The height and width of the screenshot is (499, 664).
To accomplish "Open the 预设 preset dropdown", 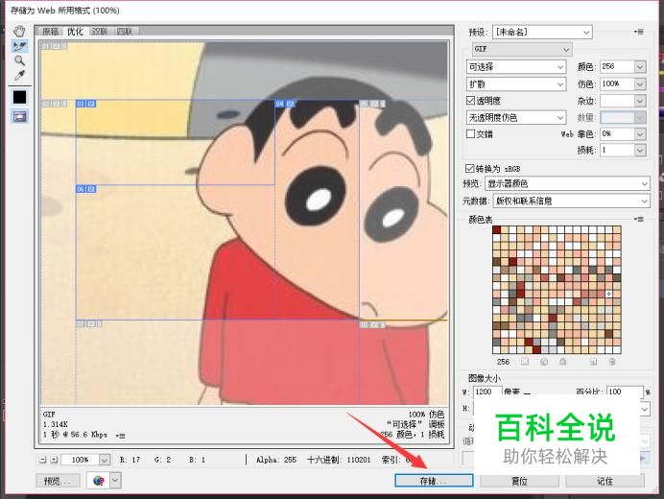I will coord(542,33).
